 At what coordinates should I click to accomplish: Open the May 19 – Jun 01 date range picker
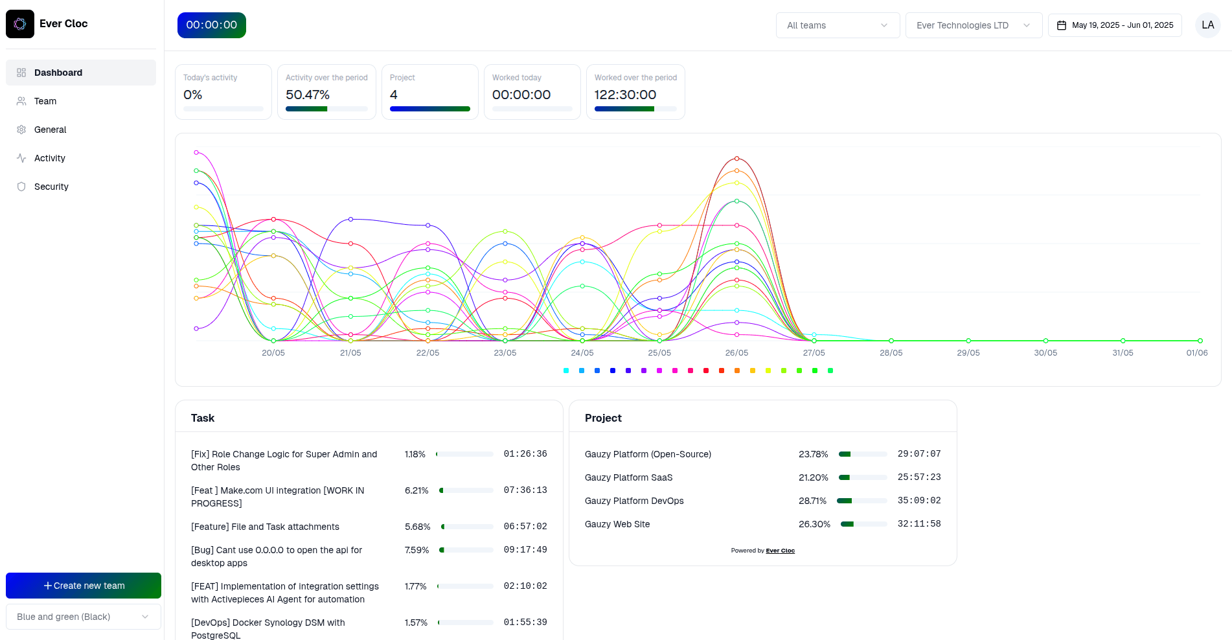(x=1121, y=25)
